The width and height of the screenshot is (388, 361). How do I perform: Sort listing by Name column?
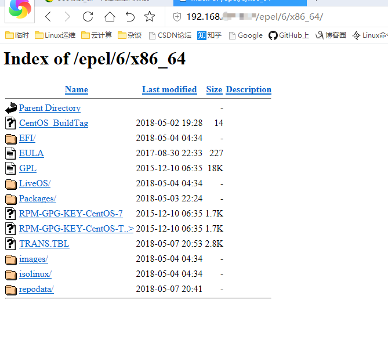tap(76, 89)
